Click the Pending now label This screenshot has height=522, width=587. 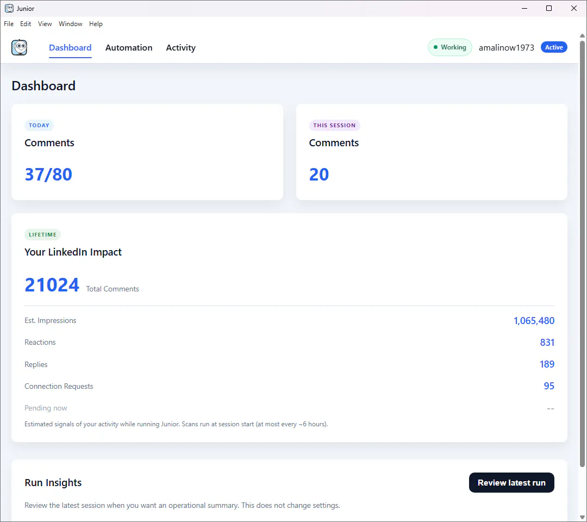pos(46,408)
